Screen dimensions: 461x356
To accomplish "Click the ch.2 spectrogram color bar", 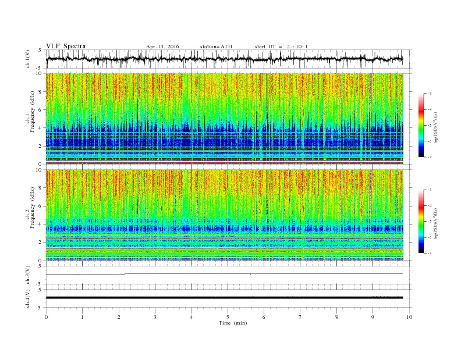I will click(x=421, y=222).
